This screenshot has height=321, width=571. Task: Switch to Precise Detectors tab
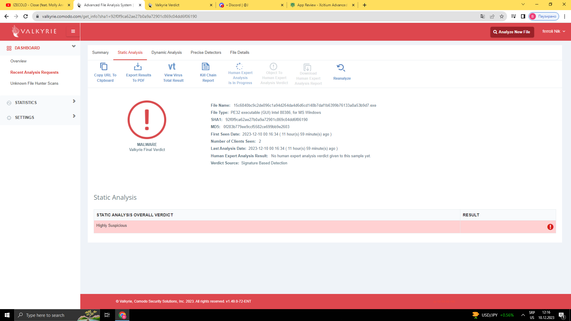tap(206, 53)
